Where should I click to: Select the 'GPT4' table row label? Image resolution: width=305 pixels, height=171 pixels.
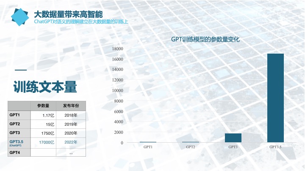click(19, 152)
